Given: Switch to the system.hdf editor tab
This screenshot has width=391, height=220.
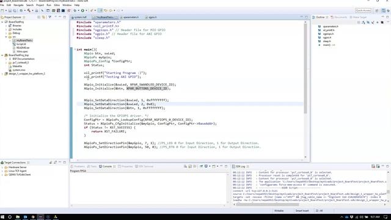Looking at the screenshot, I should pos(80,17).
